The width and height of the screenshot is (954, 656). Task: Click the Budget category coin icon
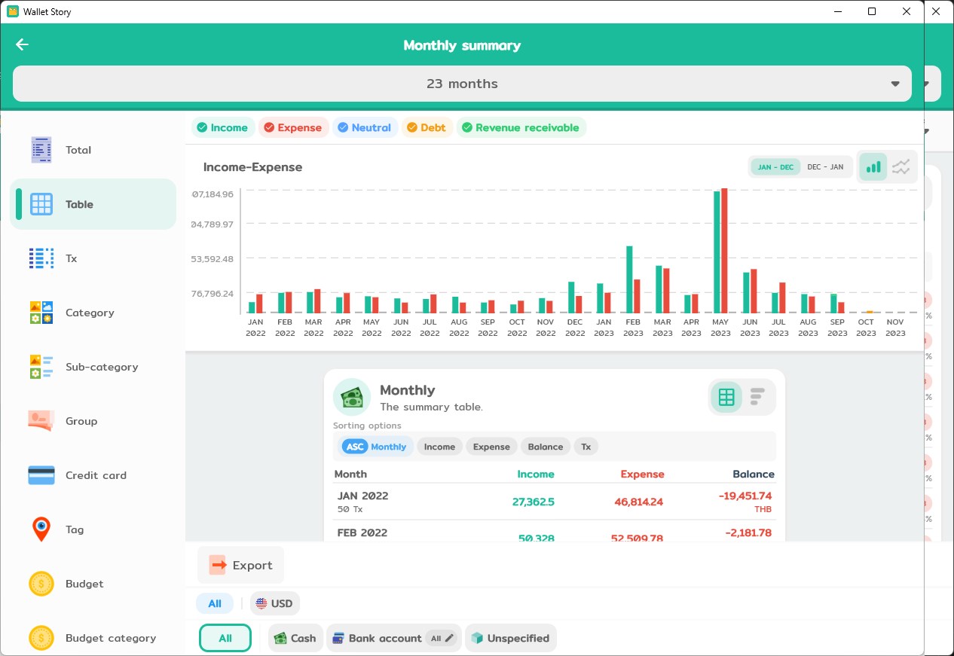pyautogui.click(x=41, y=638)
